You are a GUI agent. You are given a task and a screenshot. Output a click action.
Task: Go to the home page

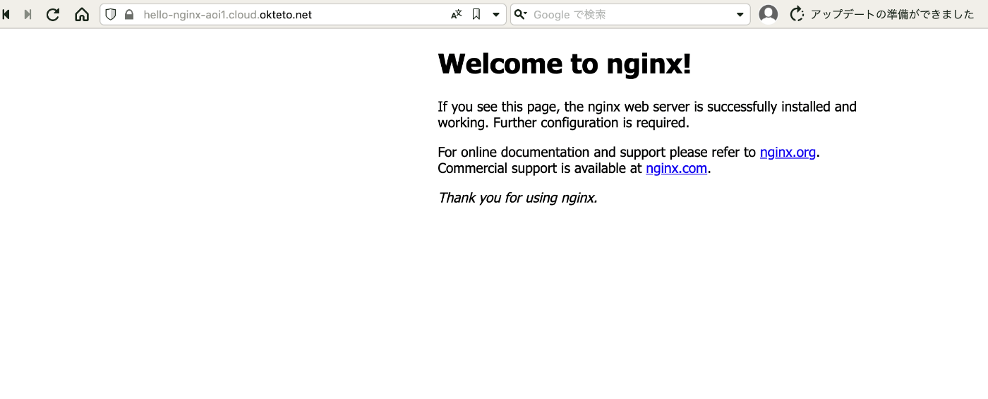click(x=82, y=14)
